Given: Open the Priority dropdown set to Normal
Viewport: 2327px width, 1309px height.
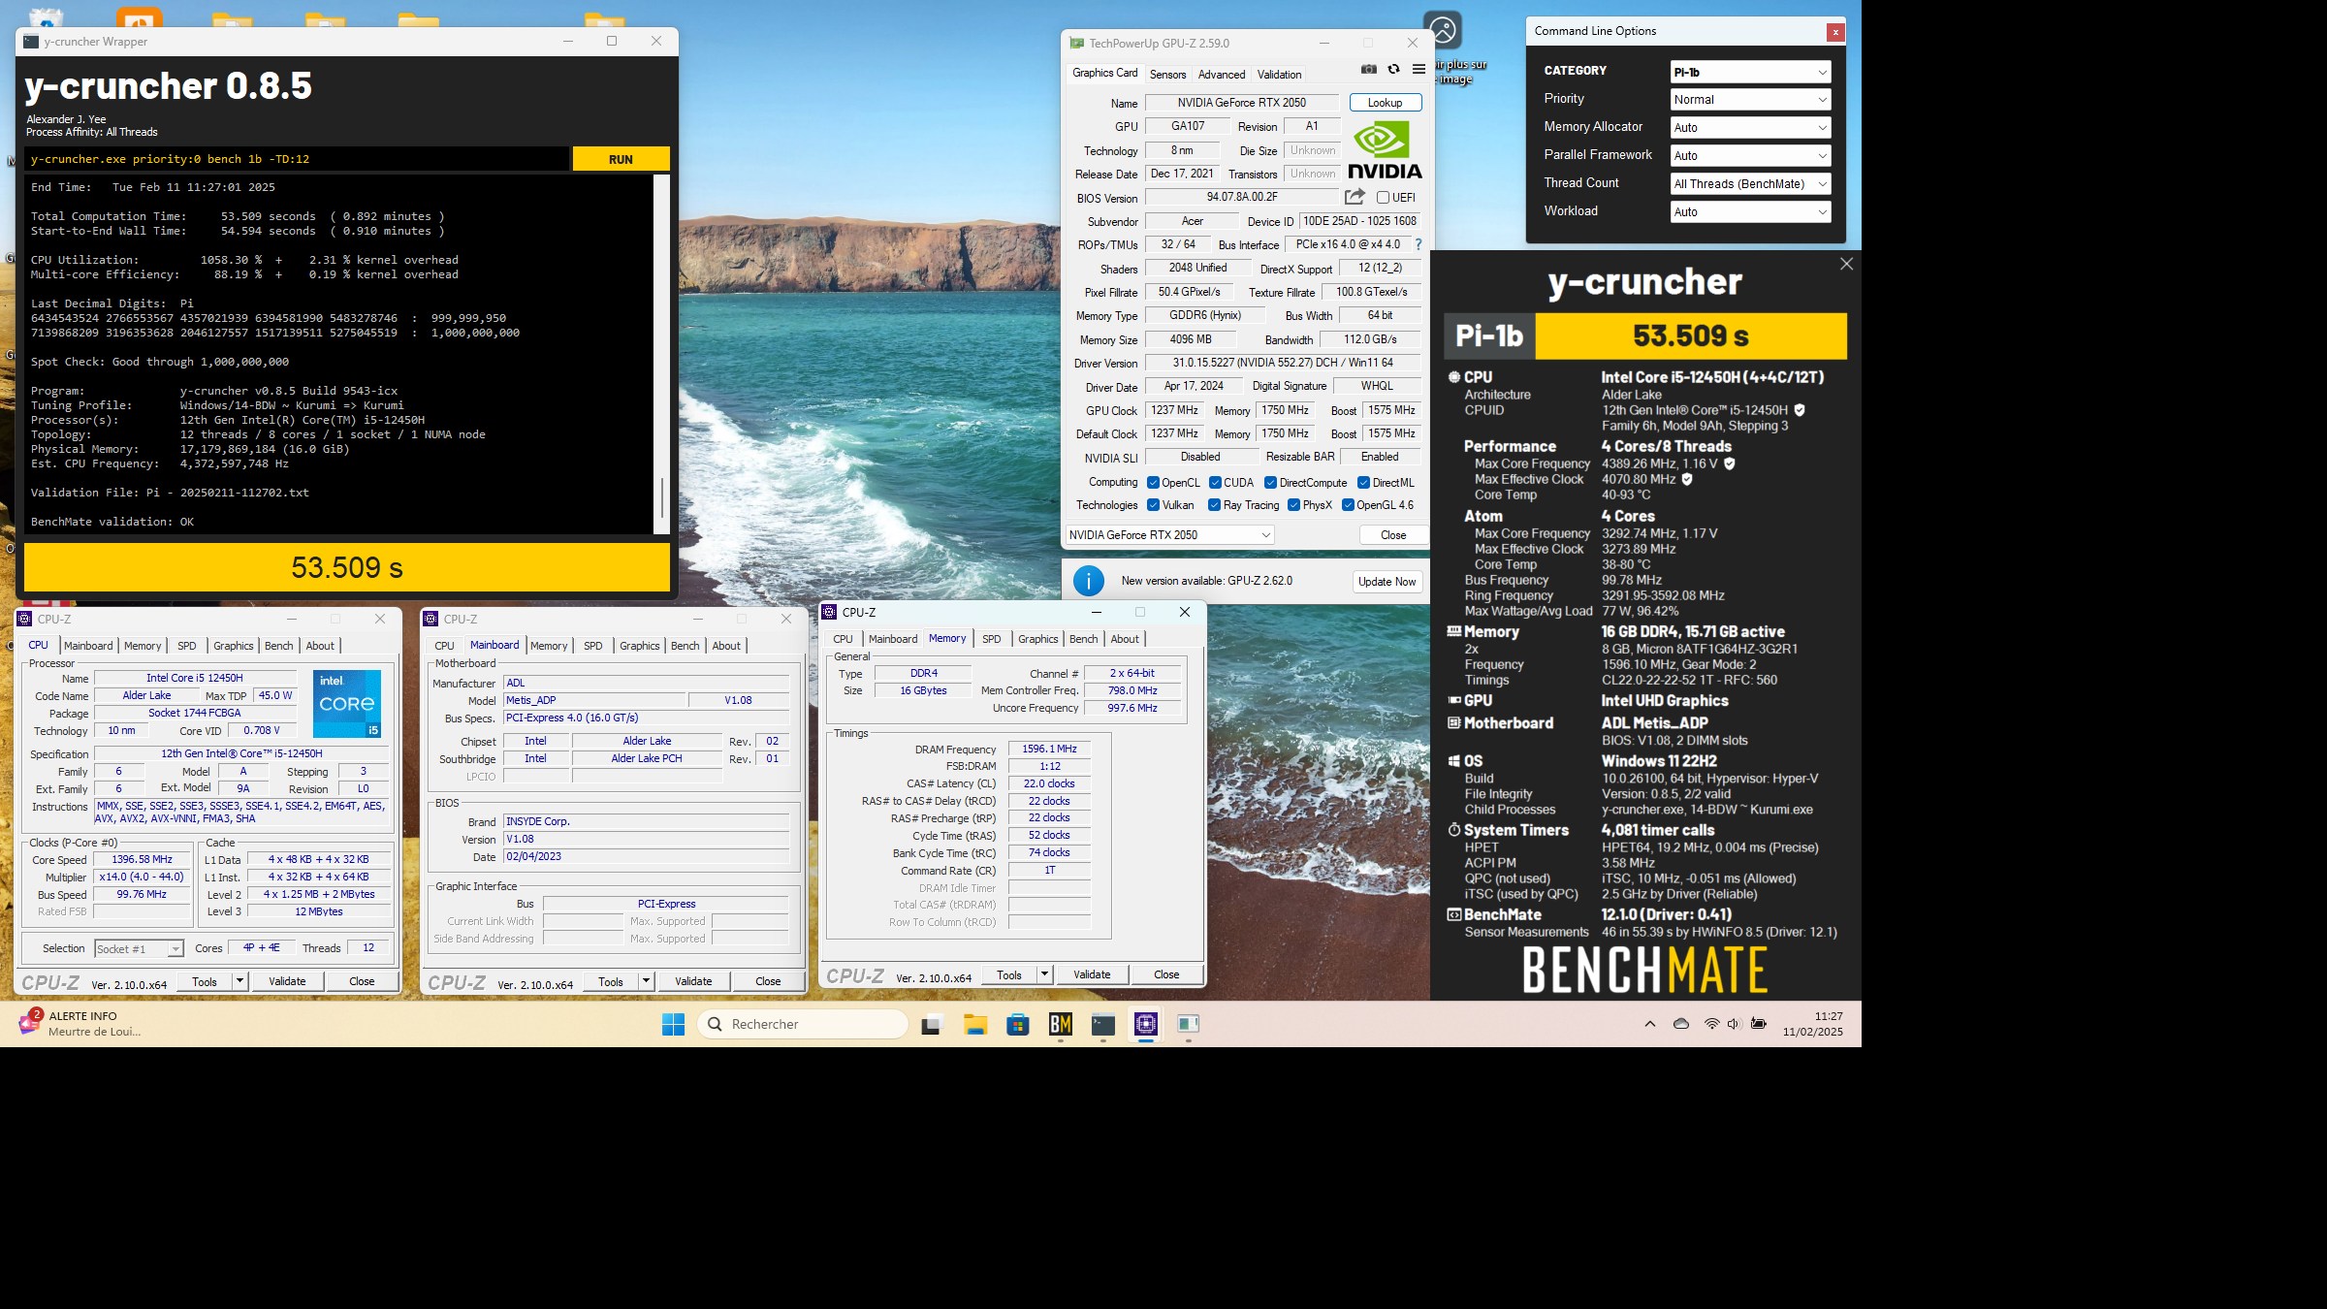Looking at the screenshot, I should pos(1750,100).
